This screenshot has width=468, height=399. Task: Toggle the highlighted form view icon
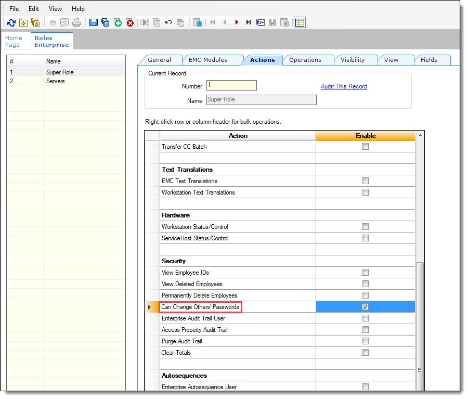300,22
